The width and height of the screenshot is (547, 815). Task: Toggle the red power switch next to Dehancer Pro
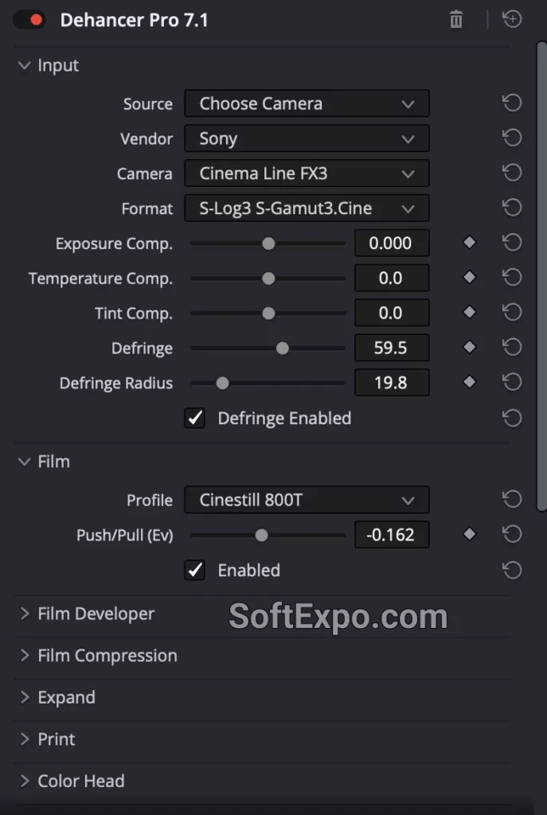[x=29, y=19]
